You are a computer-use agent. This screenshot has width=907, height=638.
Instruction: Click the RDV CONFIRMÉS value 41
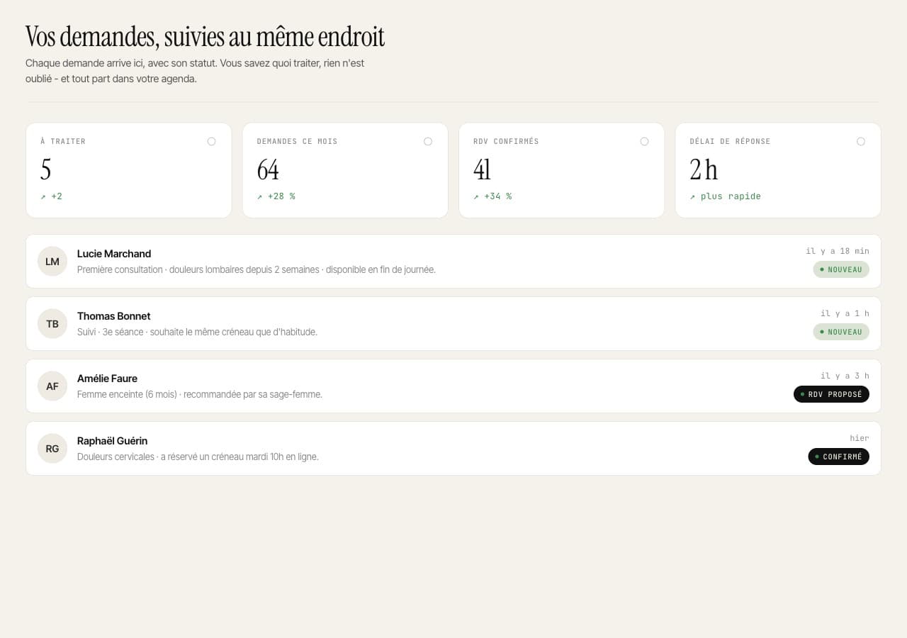(x=482, y=170)
